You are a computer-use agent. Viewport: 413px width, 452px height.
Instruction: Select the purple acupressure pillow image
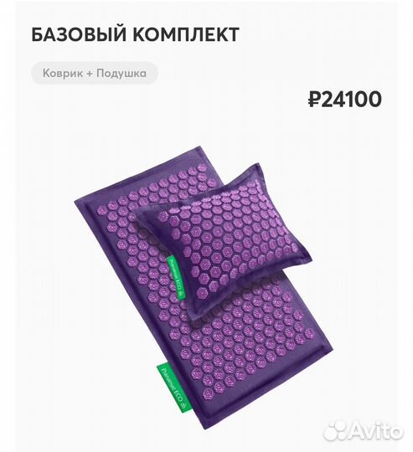[224, 242]
